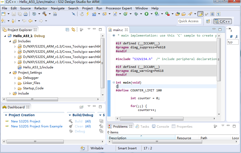Toggle Link with Editor in Project Explorer

[73, 30]
